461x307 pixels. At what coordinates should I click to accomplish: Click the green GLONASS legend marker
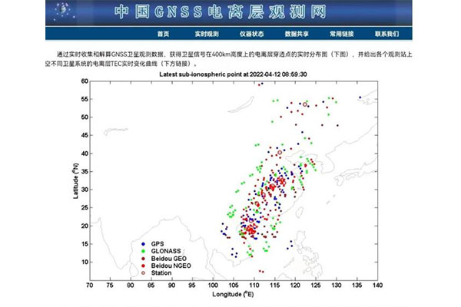(x=143, y=250)
